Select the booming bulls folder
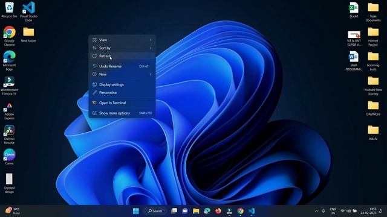 tap(373, 61)
